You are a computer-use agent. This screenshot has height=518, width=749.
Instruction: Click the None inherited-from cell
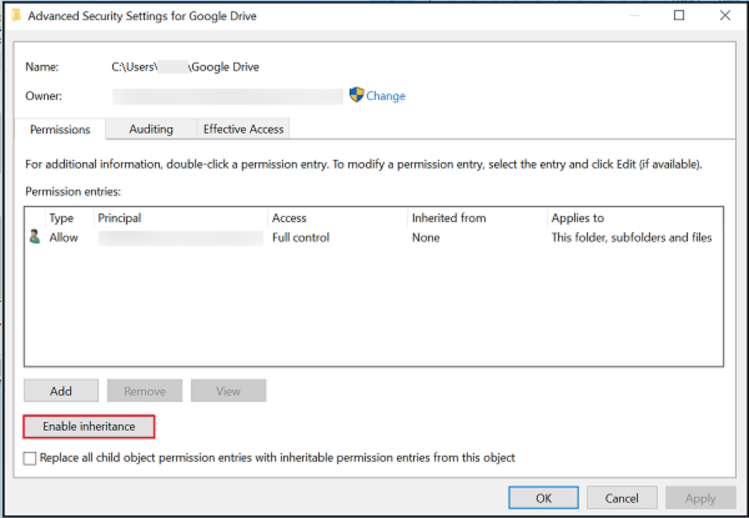coord(426,237)
